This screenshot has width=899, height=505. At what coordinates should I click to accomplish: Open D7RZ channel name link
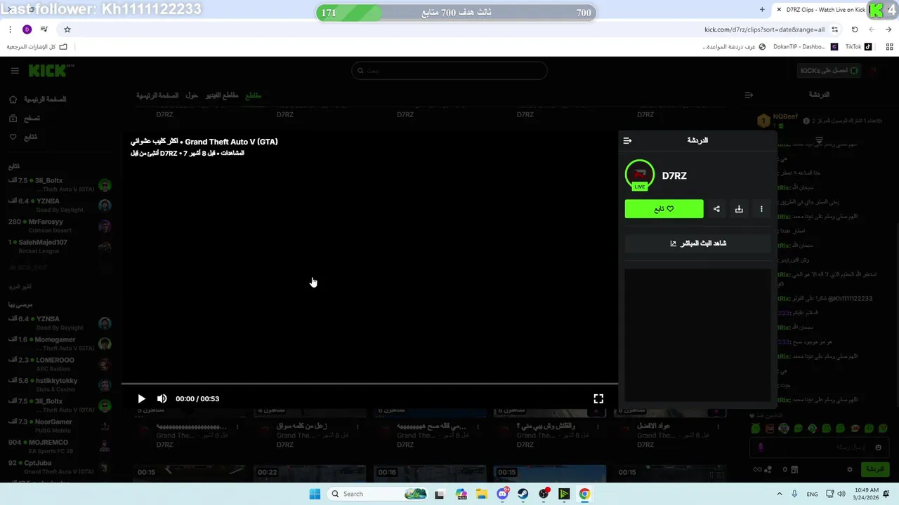[x=674, y=175]
